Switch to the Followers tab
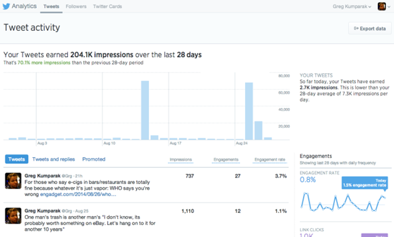The height and width of the screenshot is (237, 394). (x=76, y=7)
